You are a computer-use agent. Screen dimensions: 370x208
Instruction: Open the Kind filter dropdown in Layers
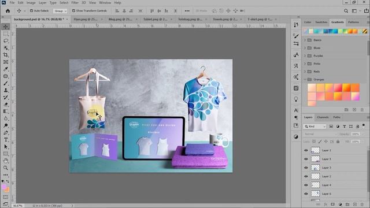point(314,127)
